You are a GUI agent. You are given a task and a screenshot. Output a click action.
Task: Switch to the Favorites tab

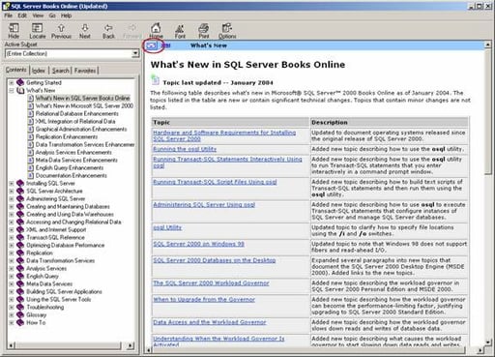[x=85, y=71]
